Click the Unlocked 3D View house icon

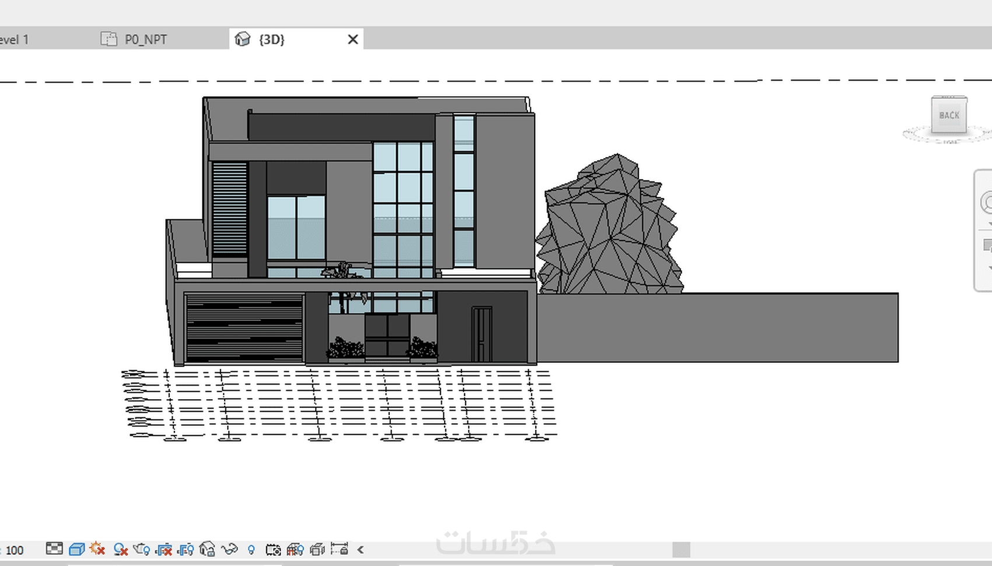[x=207, y=549]
